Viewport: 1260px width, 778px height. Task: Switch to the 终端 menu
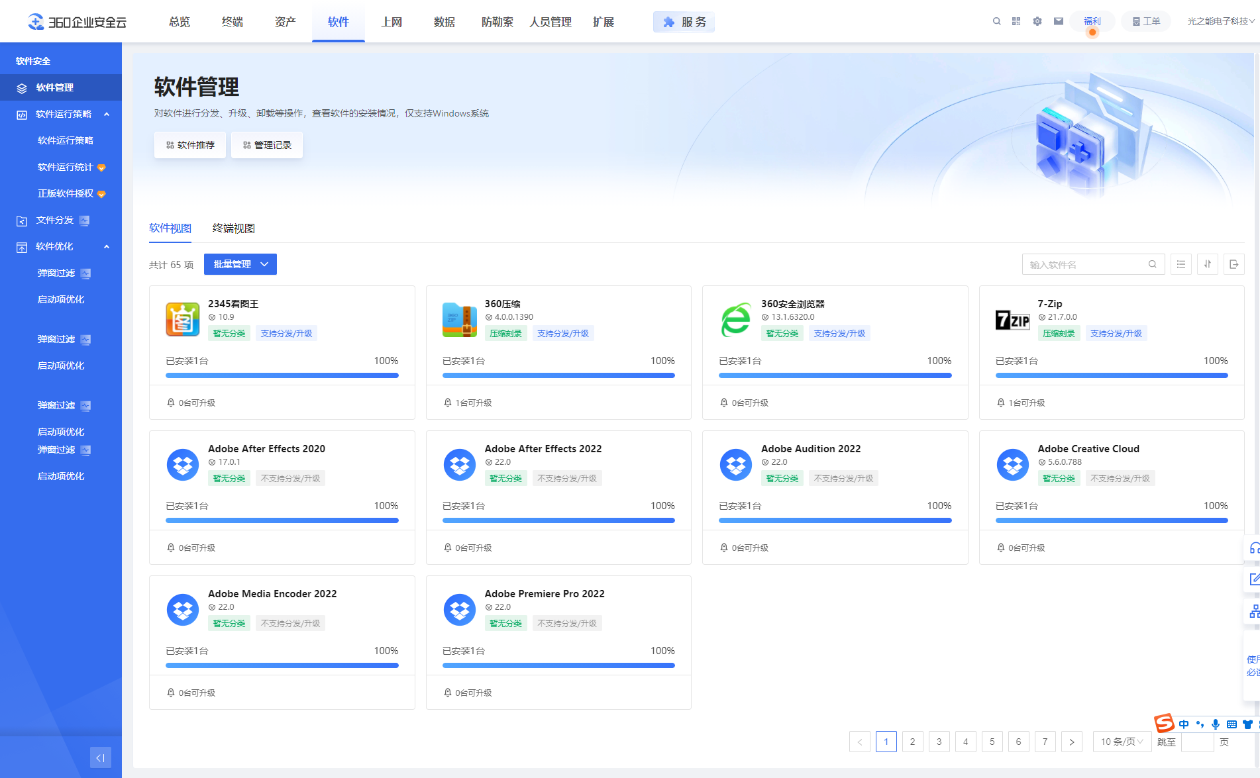tap(233, 22)
